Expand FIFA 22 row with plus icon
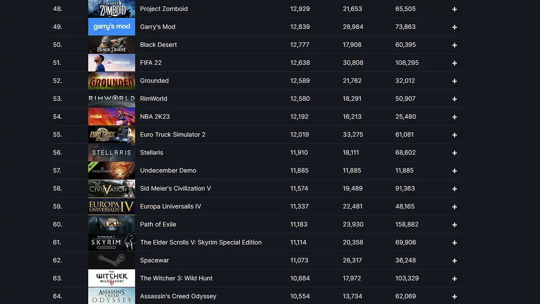Image resolution: width=540 pixels, height=304 pixels. [x=454, y=63]
